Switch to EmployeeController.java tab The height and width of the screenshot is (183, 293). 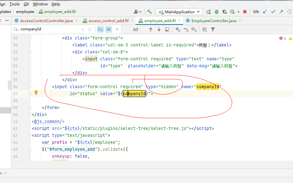[214, 21]
